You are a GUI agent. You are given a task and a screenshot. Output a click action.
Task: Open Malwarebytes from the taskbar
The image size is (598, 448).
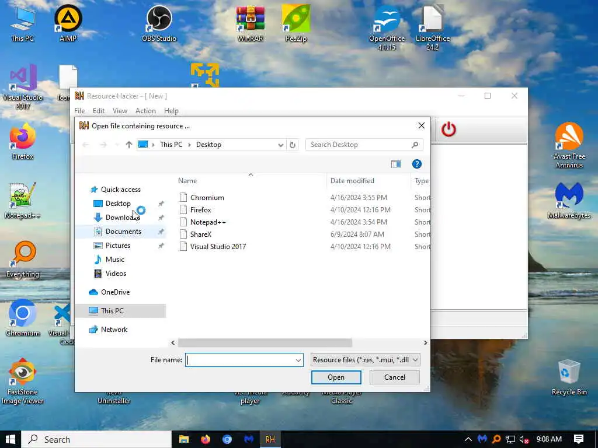pos(249,439)
